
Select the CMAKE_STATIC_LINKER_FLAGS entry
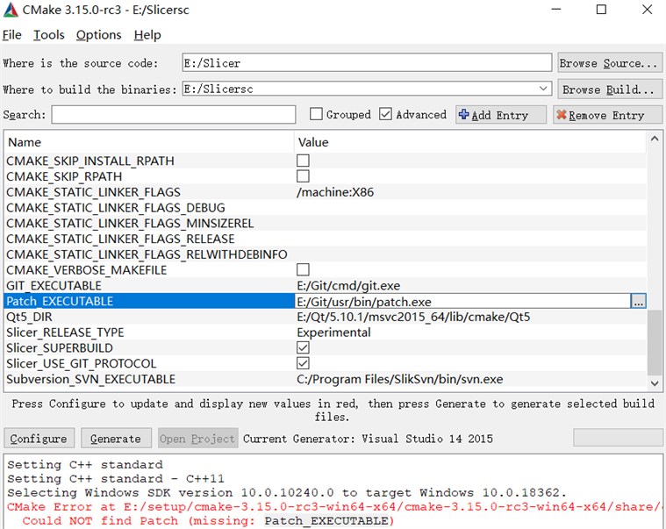tap(93, 192)
